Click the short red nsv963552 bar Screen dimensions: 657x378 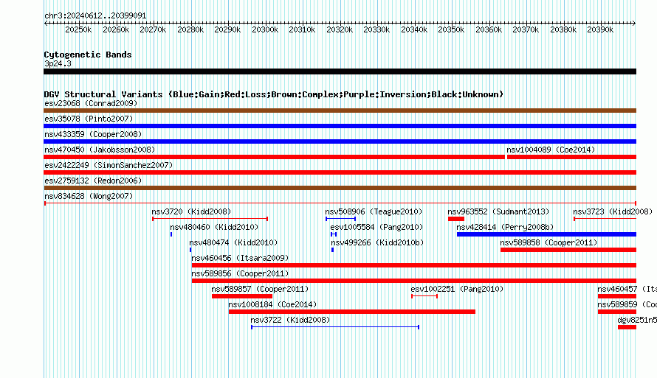click(x=456, y=219)
